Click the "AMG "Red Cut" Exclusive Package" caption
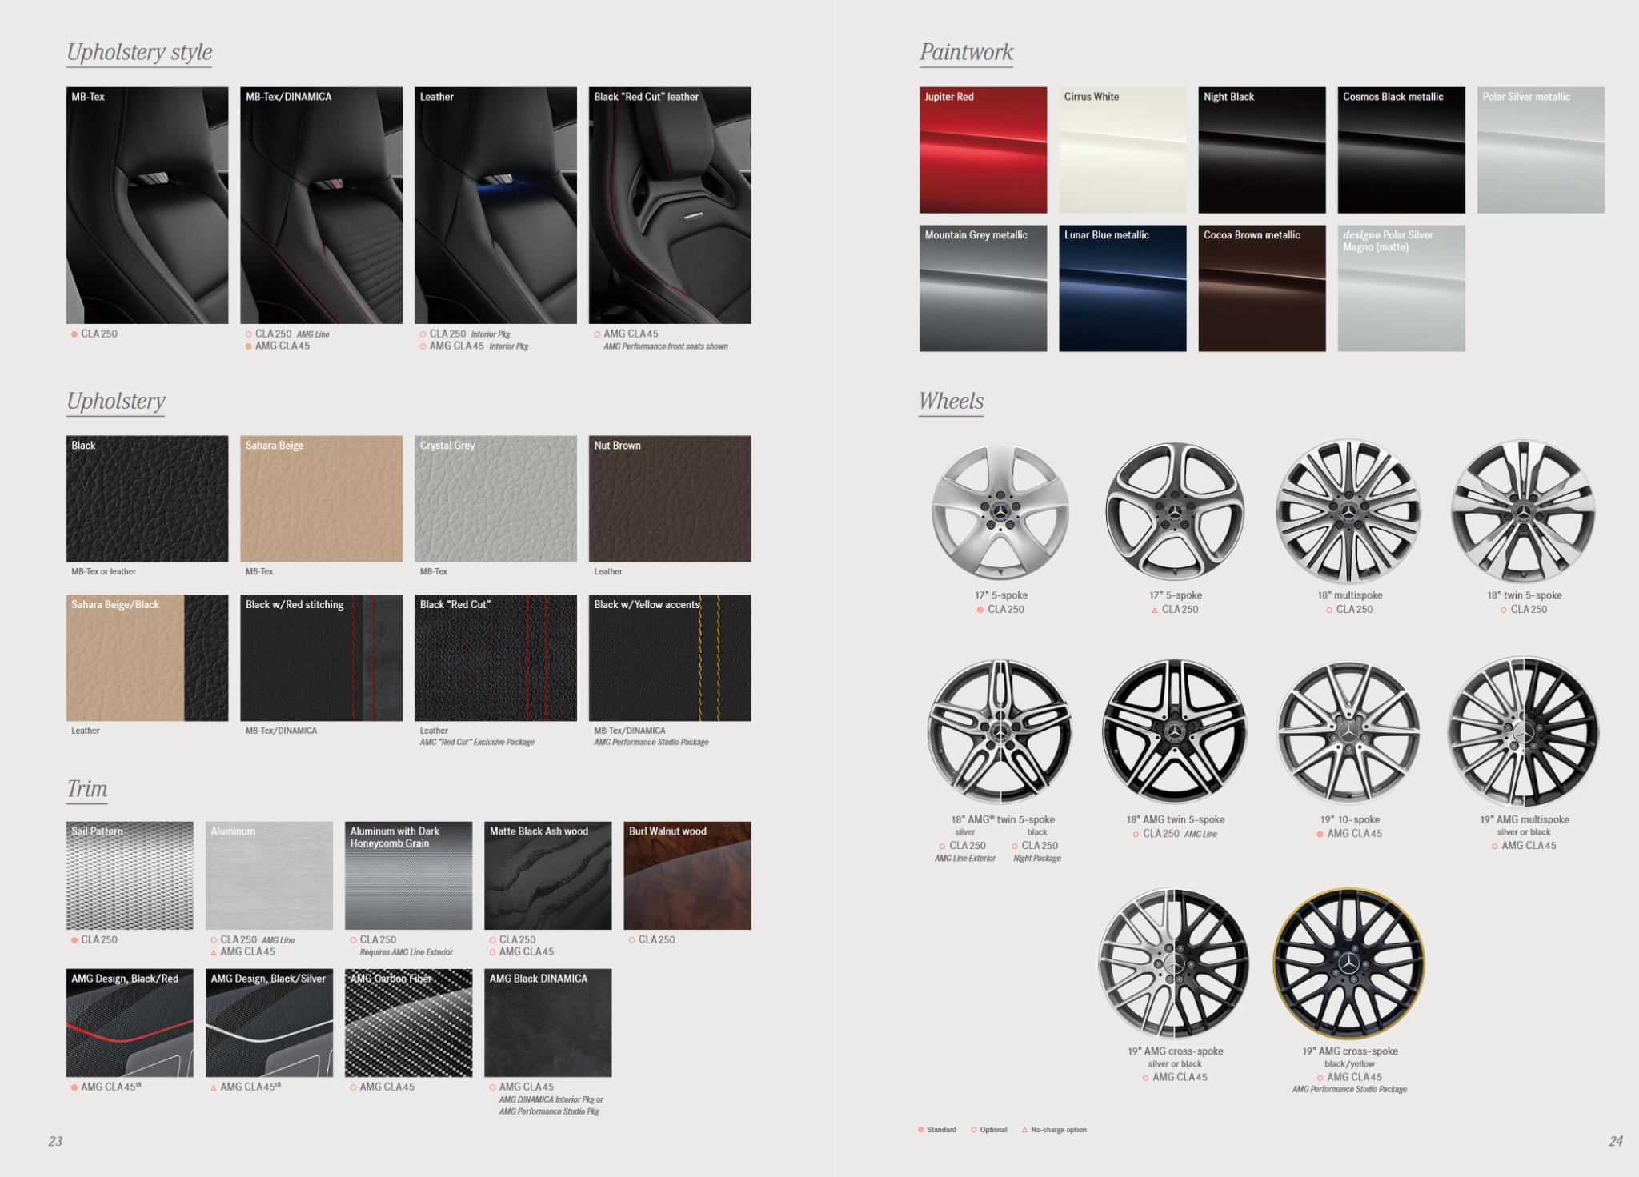Viewport: 1639px width, 1177px height. coord(477,743)
